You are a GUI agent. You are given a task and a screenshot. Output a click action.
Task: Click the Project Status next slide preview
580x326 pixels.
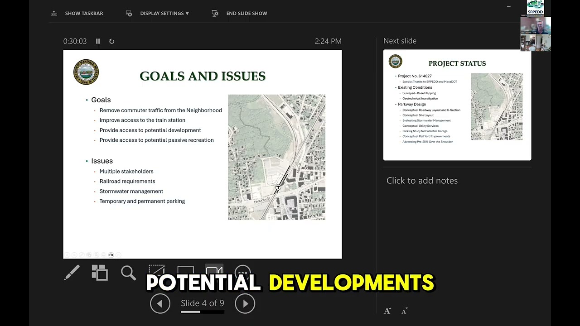pyautogui.click(x=457, y=105)
